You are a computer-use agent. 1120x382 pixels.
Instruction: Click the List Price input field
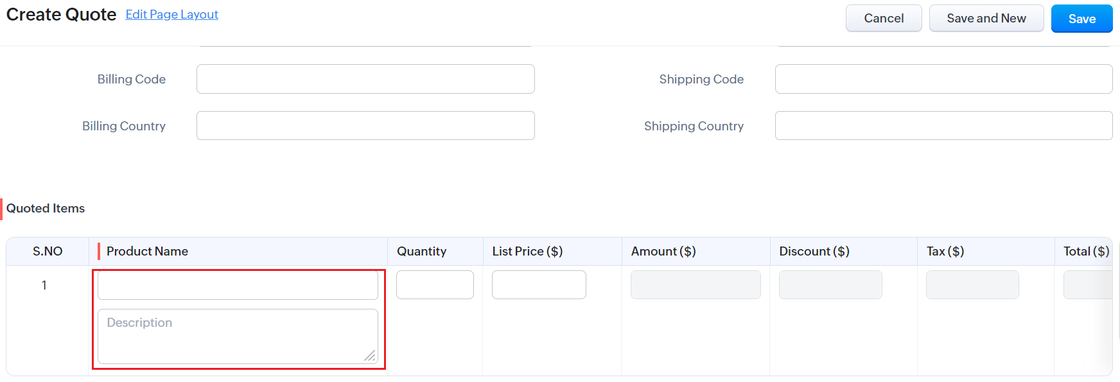point(539,284)
